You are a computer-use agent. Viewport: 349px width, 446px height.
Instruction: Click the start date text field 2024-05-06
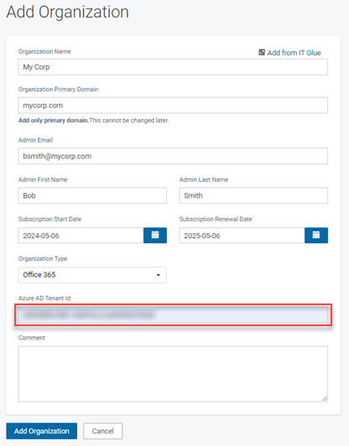(x=81, y=236)
